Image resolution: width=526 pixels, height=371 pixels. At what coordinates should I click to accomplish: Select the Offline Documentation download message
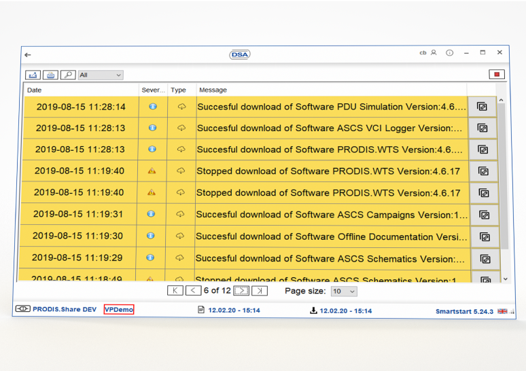[x=332, y=236]
